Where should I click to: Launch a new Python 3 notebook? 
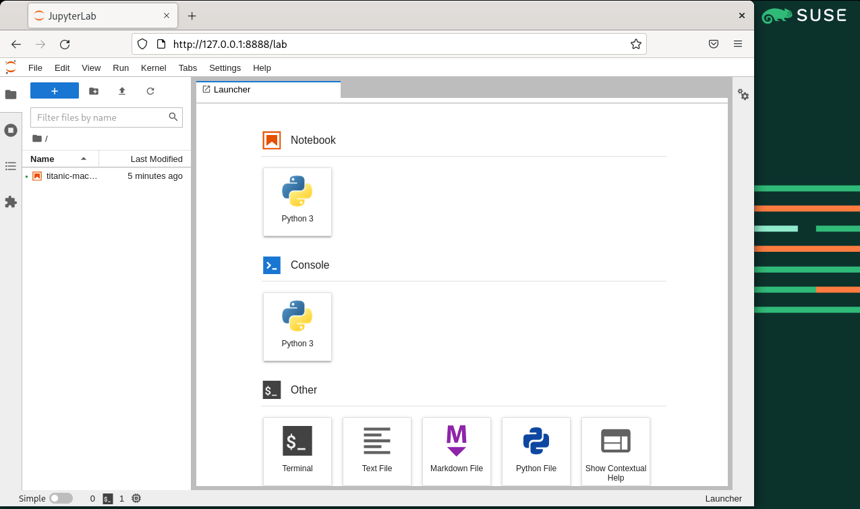297,202
